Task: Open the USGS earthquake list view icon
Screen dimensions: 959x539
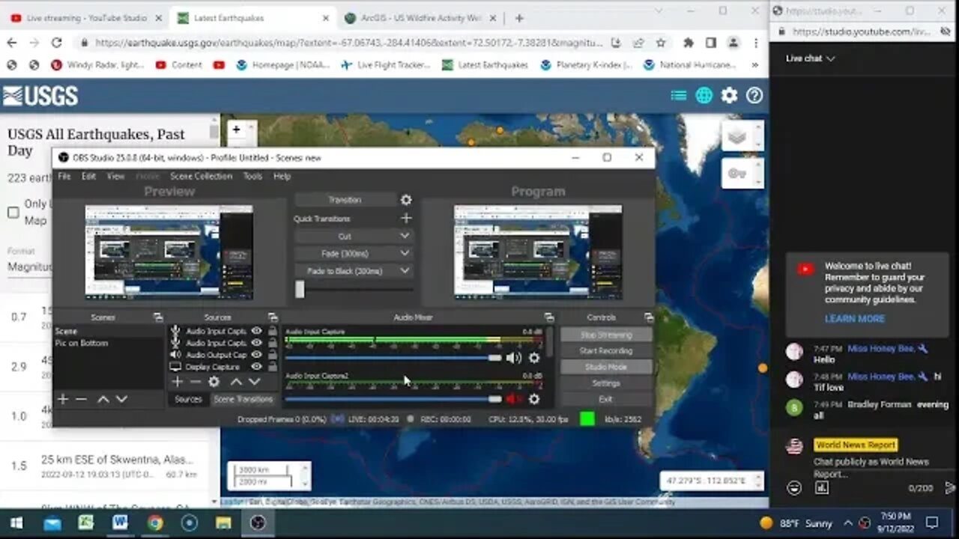Action: point(679,95)
